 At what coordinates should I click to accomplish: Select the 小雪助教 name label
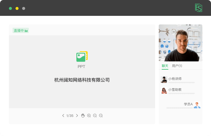pyautogui.click(x=175, y=89)
